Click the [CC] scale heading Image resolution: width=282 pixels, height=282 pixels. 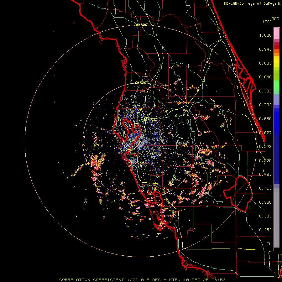coord(267,22)
